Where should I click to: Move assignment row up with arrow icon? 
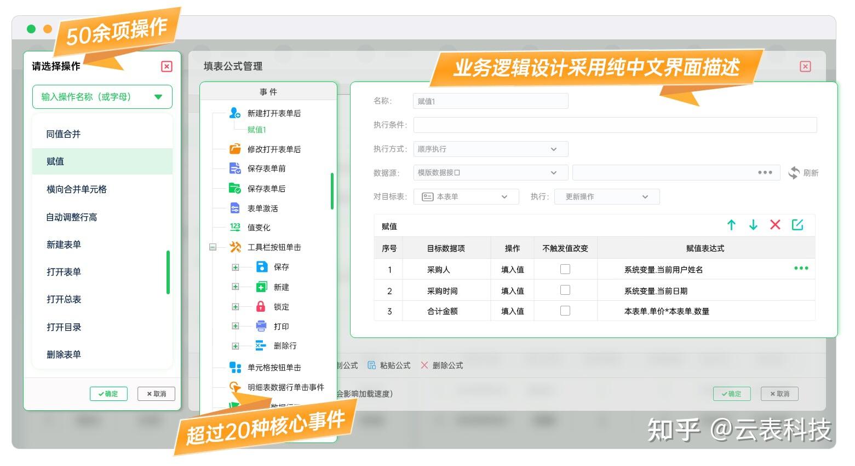click(731, 224)
